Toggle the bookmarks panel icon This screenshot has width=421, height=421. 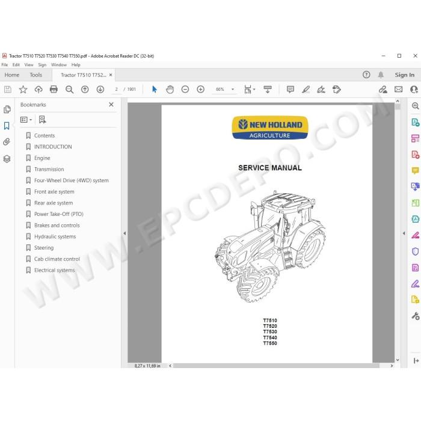pos(7,126)
